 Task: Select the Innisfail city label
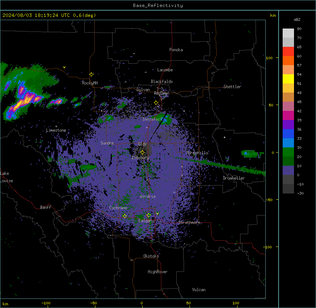pyautogui.click(x=152, y=119)
